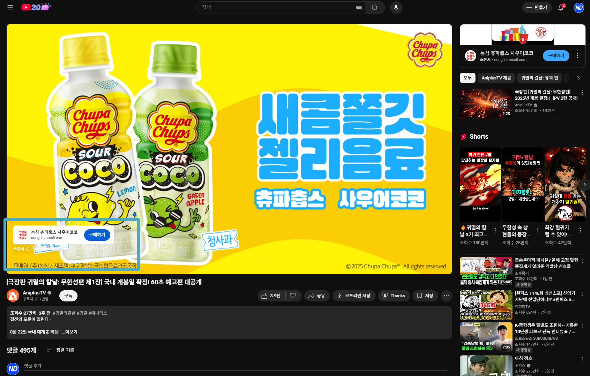Click the 댓글 추가 comment field
This screenshot has width=590, height=376.
[x=235, y=366]
